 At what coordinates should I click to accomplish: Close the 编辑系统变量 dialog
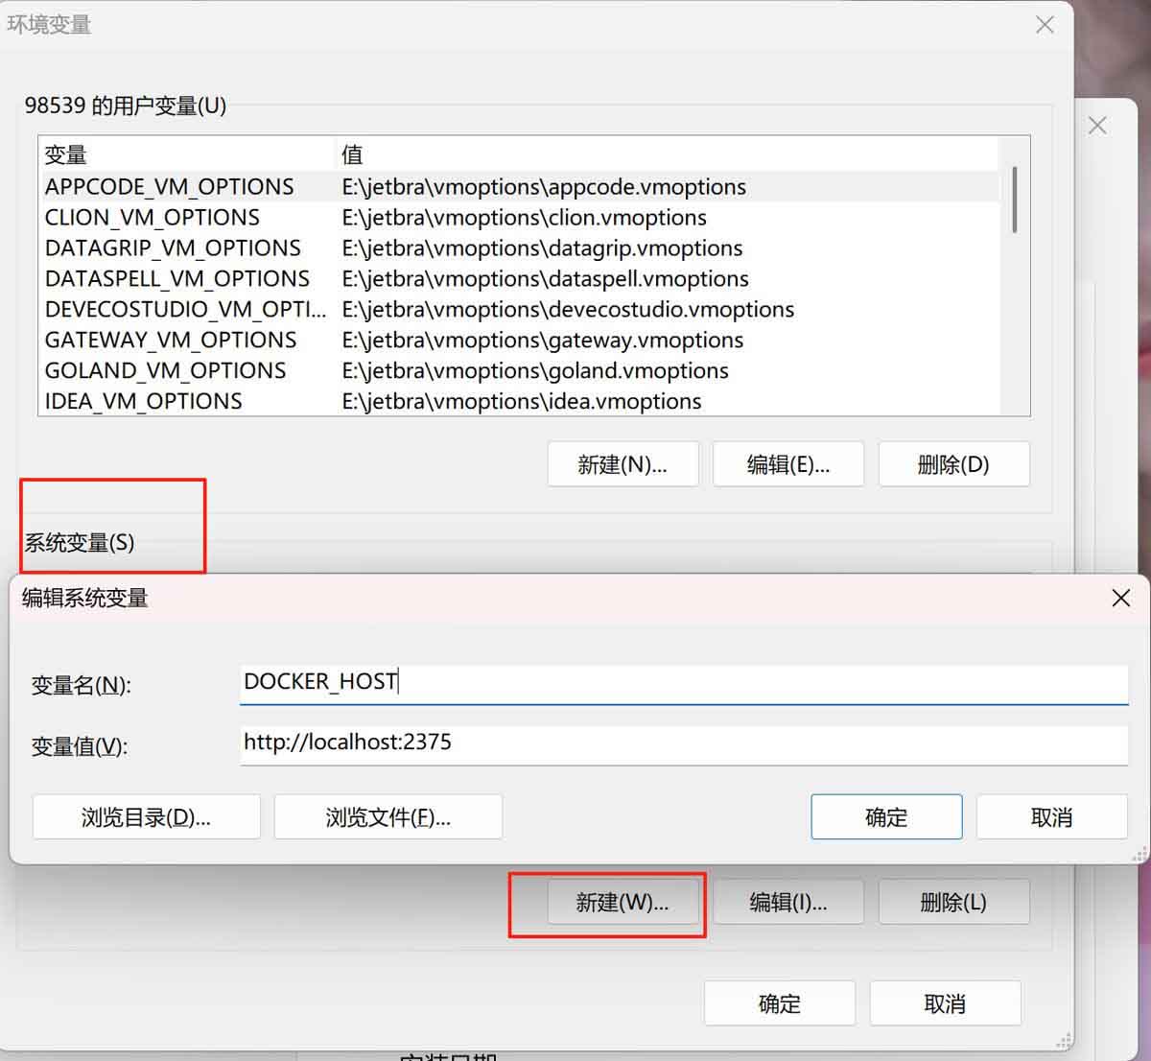[x=1120, y=599]
